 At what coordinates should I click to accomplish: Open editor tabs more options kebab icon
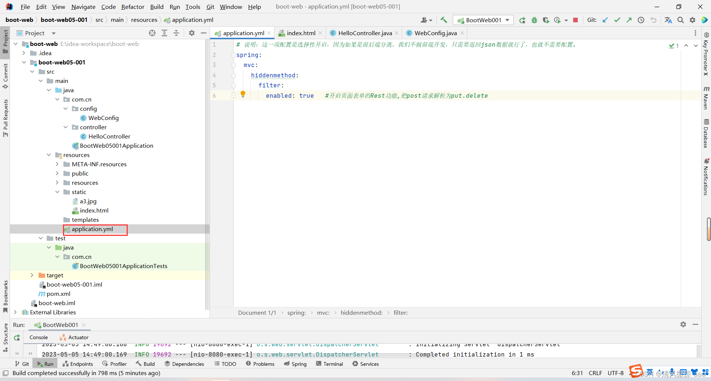coord(695,33)
